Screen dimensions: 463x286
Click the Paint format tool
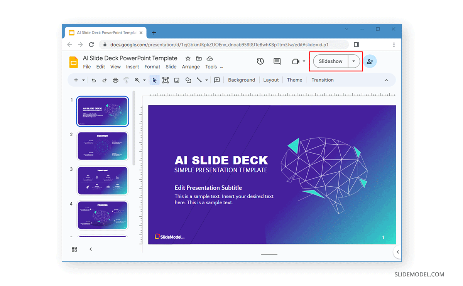pos(126,80)
